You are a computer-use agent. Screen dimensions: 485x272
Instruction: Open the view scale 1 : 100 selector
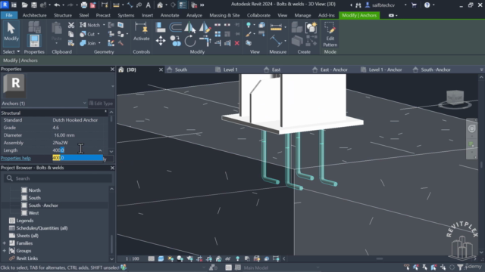click(x=132, y=258)
